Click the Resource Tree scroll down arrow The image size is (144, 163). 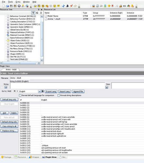click(x=42, y=60)
